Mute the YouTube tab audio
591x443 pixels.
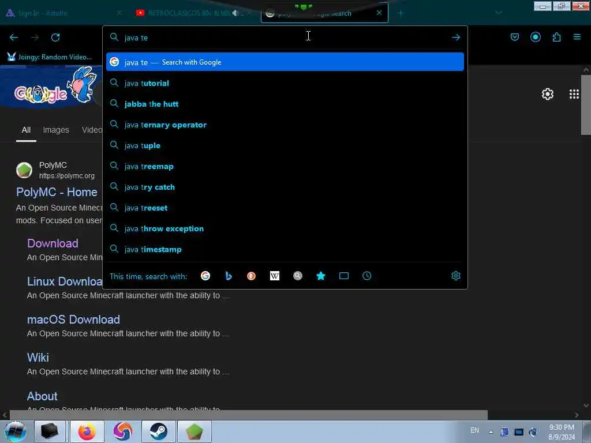point(235,13)
